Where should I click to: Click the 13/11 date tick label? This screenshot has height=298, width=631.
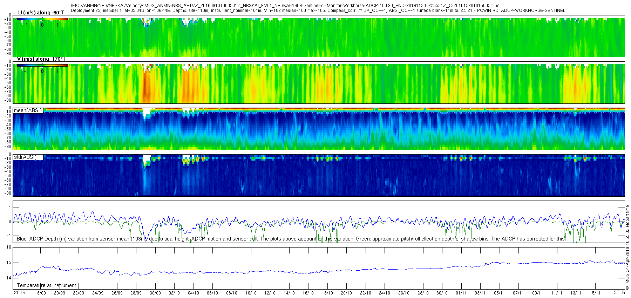(576, 293)
